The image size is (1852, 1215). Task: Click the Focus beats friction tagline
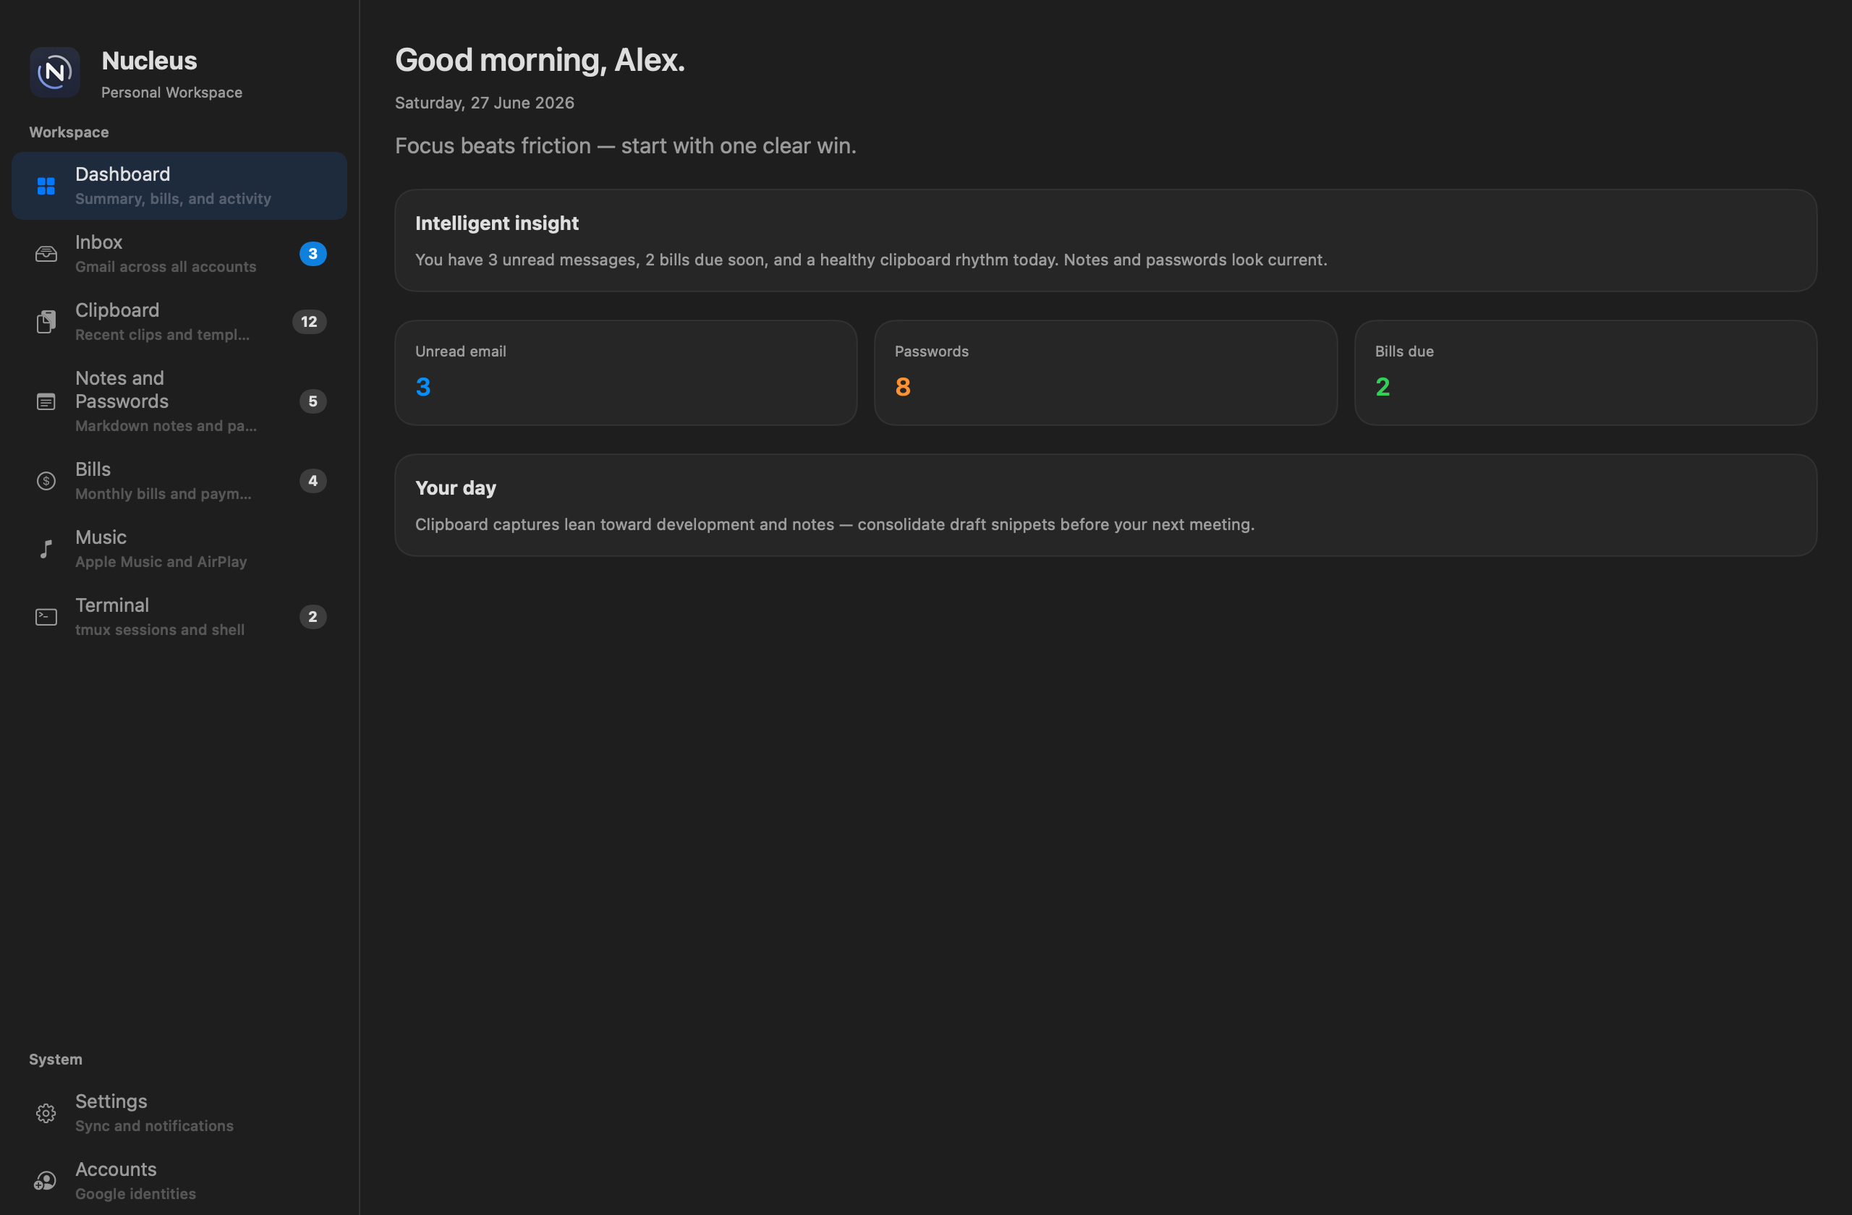coord(626,145)
